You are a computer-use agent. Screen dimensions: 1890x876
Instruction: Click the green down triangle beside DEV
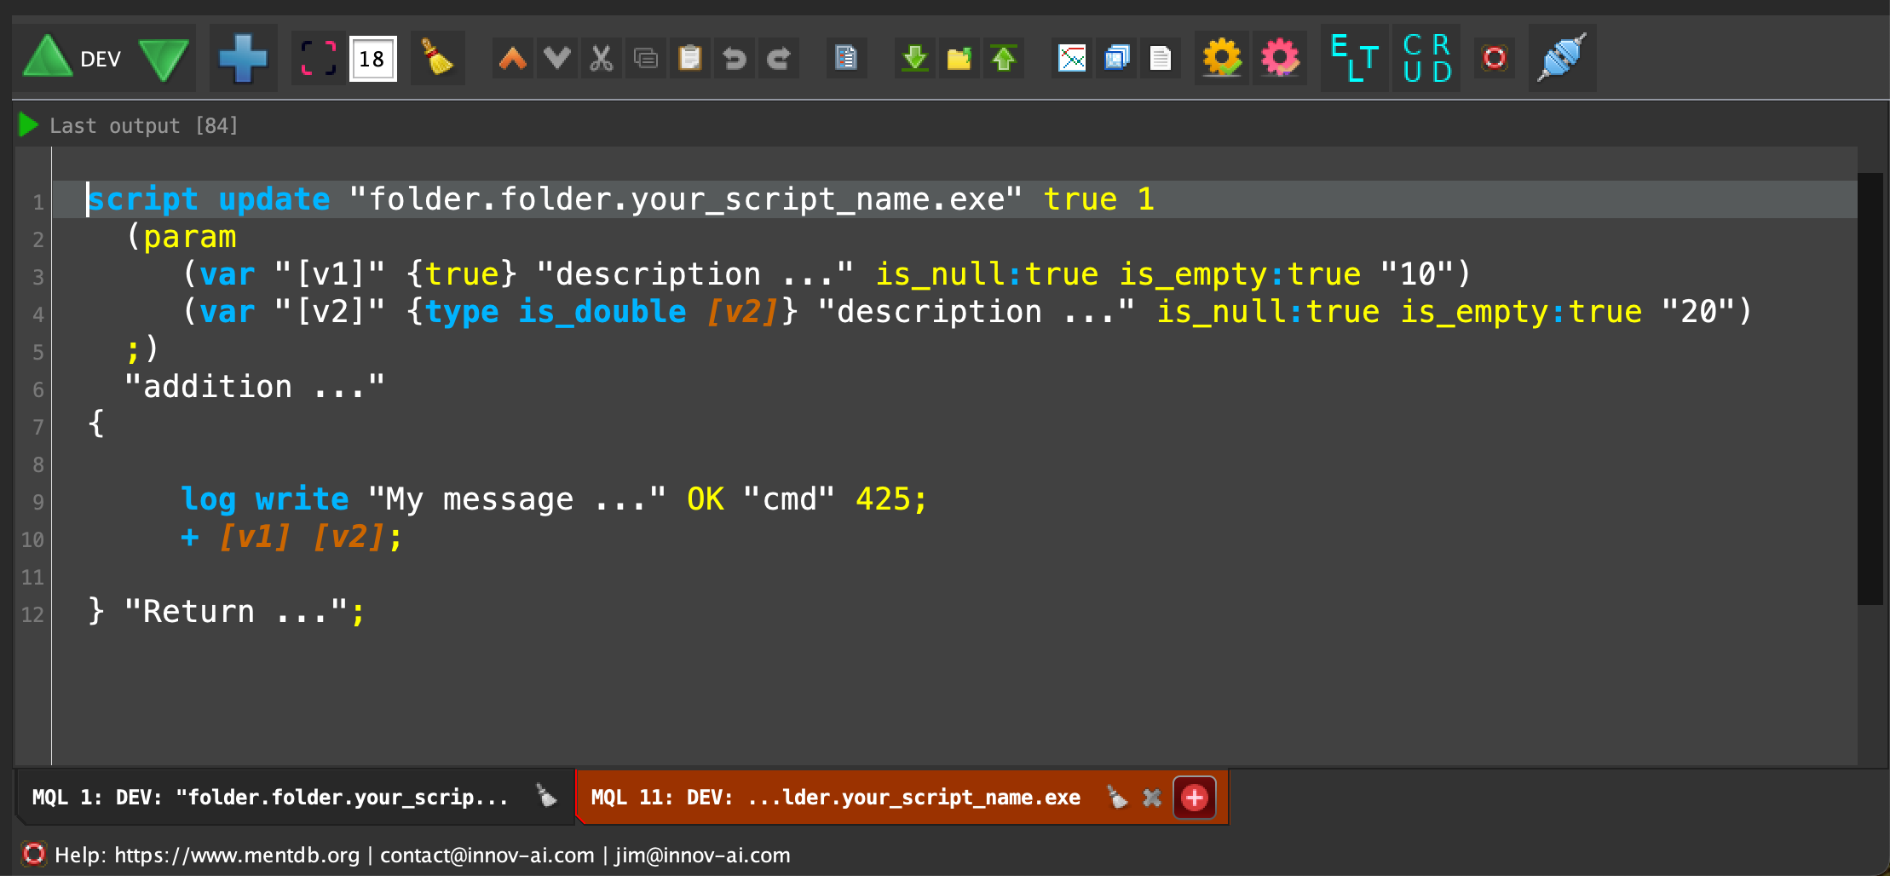pos(164,59)
